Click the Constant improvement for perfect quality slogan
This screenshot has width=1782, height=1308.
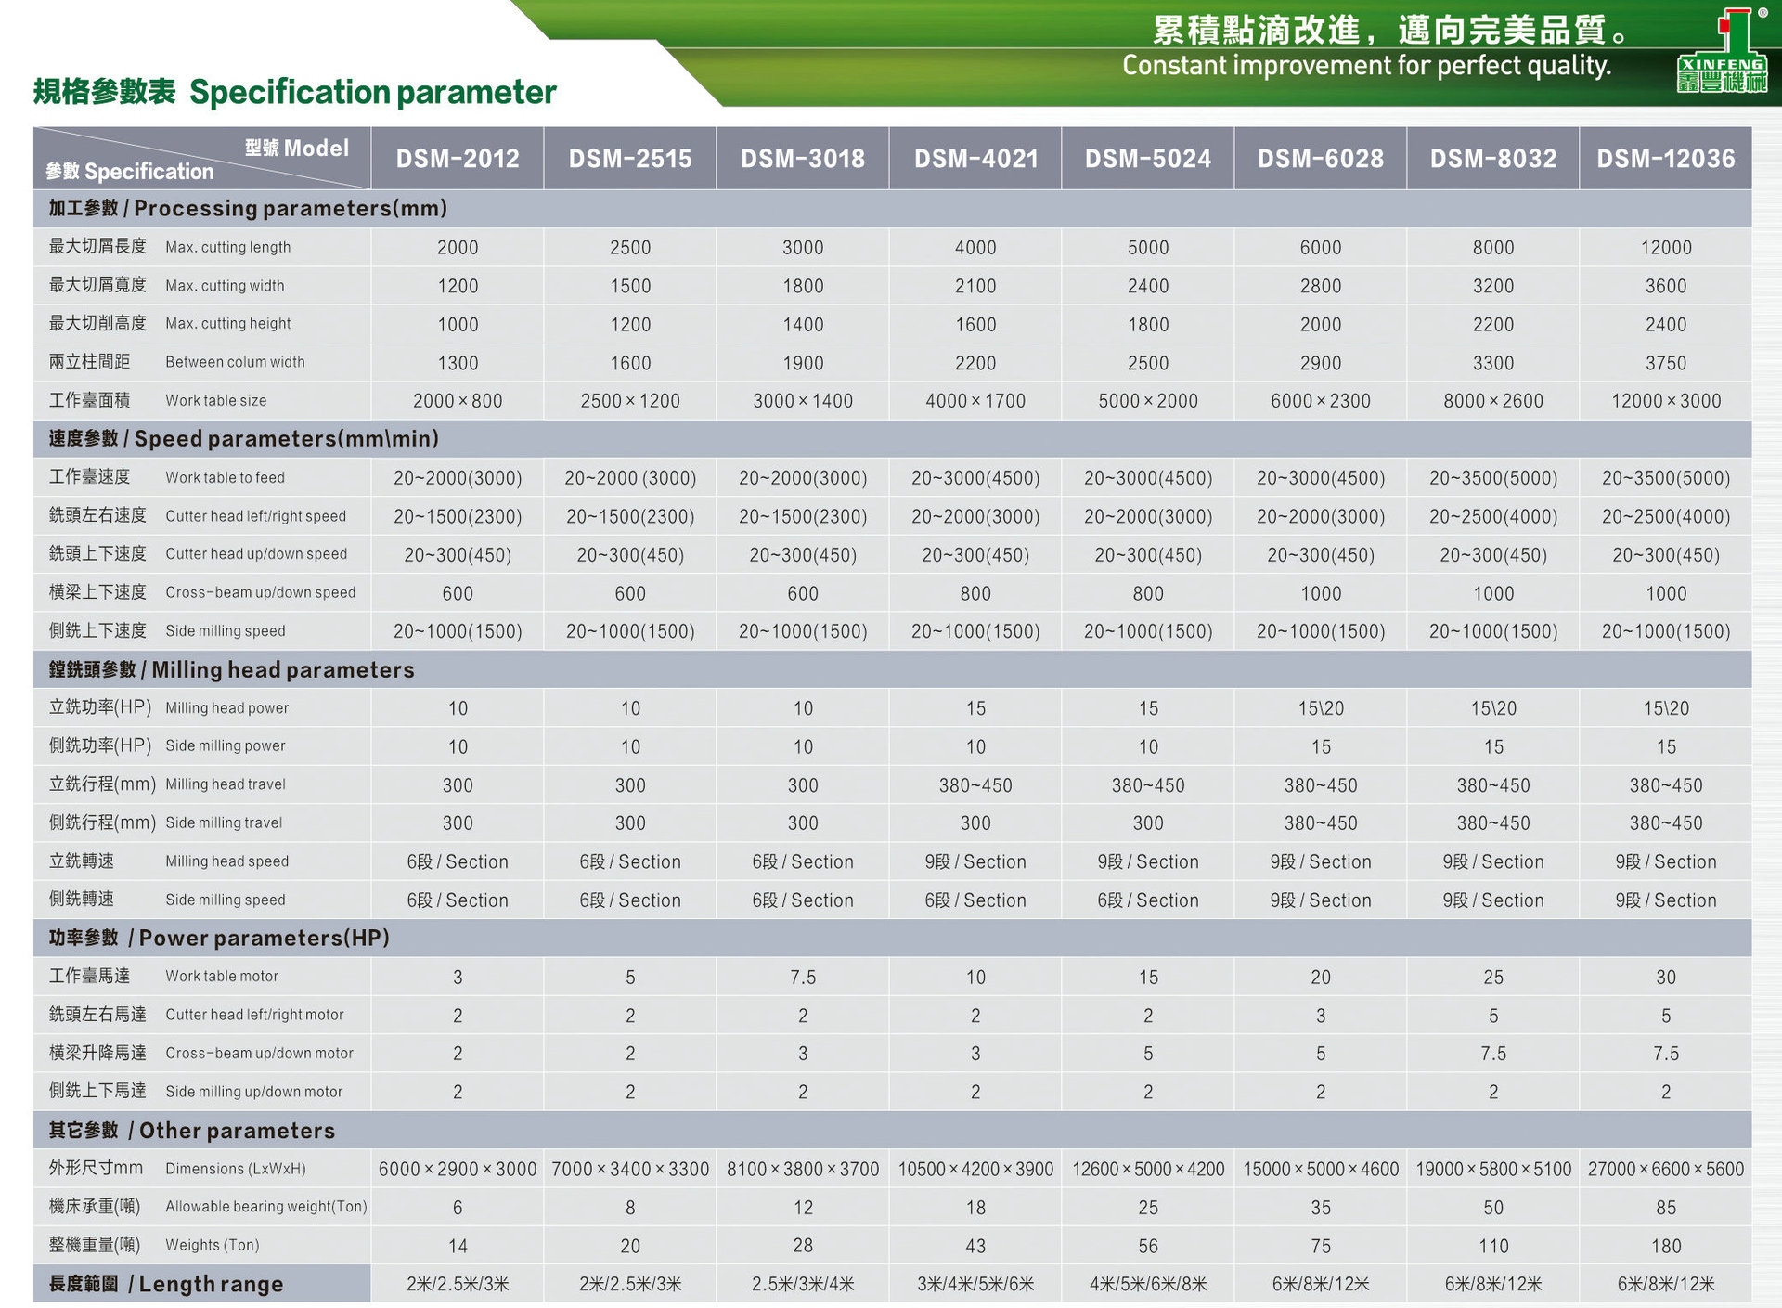pyautogui.click(x=1366, y=66)
